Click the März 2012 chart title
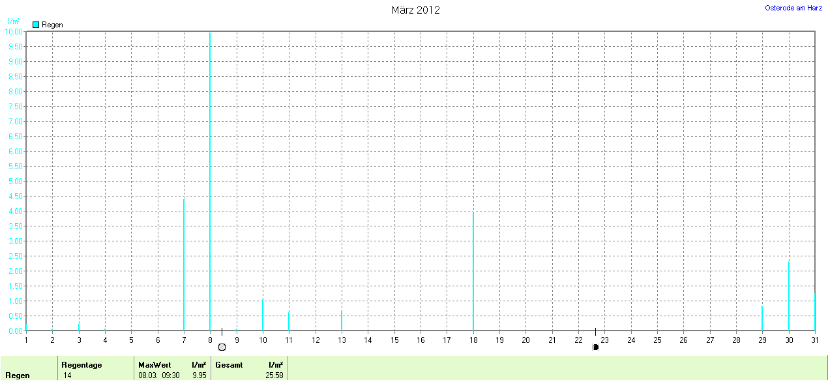 [415, 10]
